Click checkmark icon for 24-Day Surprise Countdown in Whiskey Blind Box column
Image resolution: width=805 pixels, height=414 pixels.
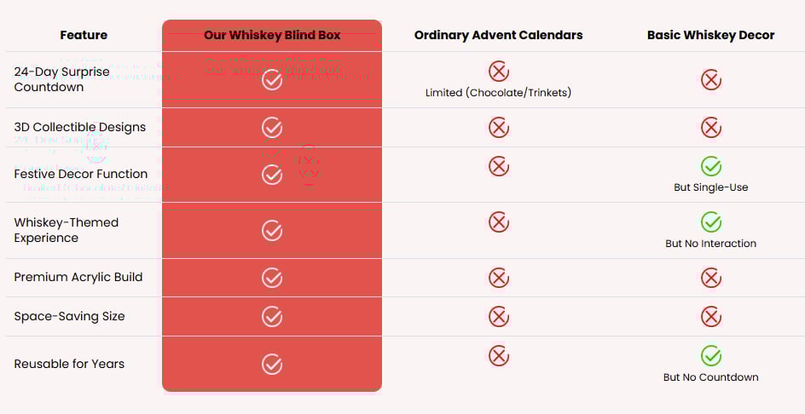[x=272, y=80]
